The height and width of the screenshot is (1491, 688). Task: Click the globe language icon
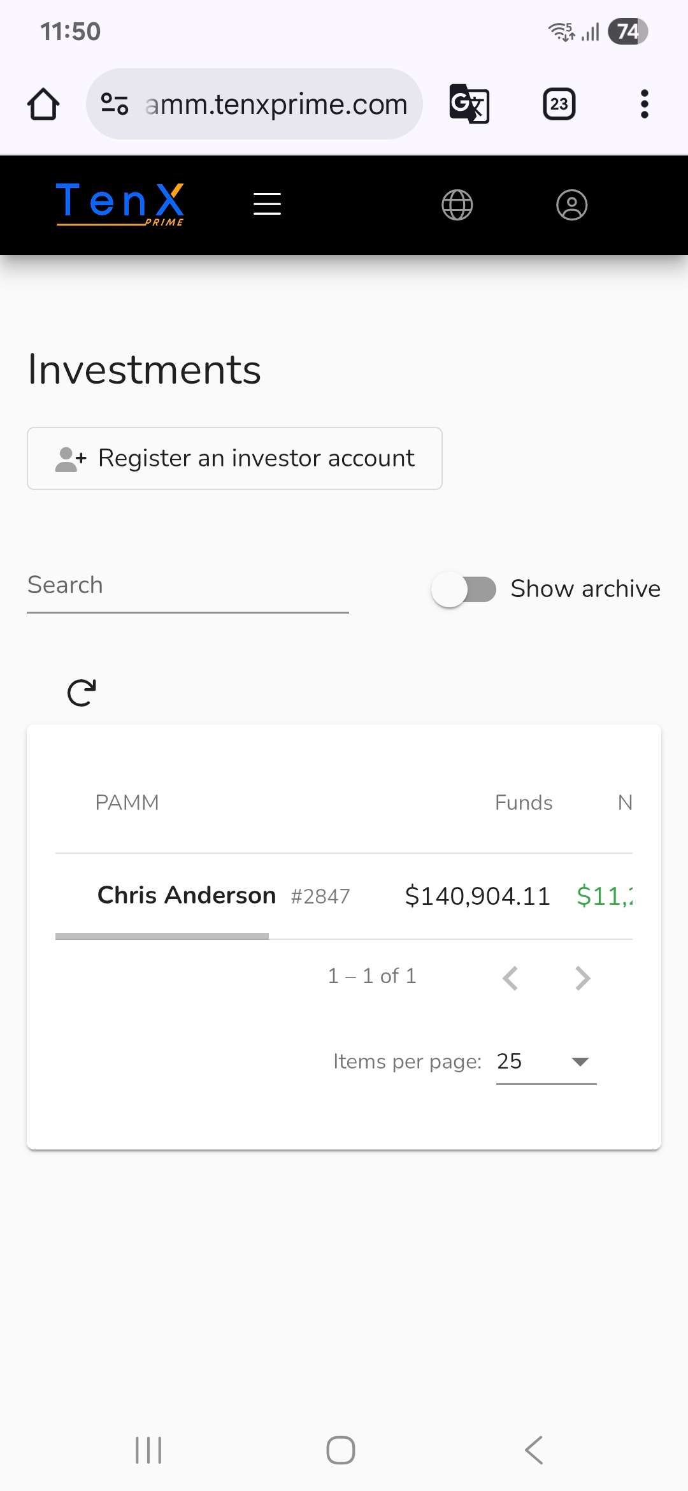tap(457, 205)
